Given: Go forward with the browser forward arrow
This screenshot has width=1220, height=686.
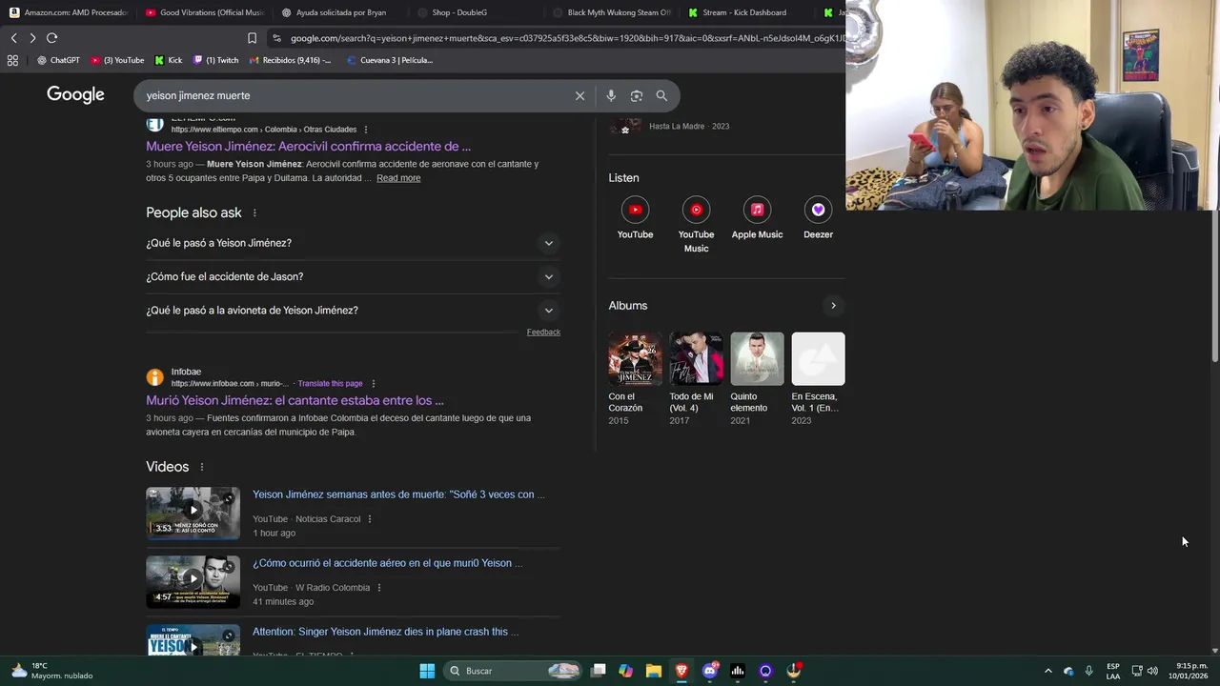Looking at the screenshot, I should tap(32, 38).
